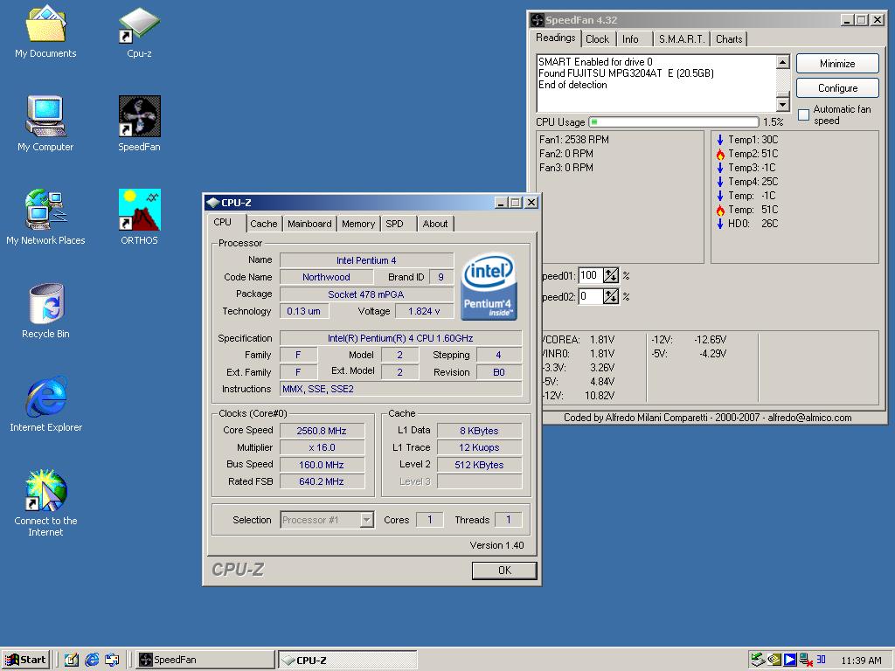
Task: Switch to the Mainboard tab in CPU-Z
Action: coord(309,224)
